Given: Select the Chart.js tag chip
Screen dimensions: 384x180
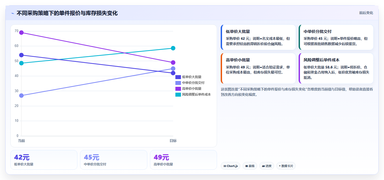Looking at the screenshot, I should click(231, 166).
